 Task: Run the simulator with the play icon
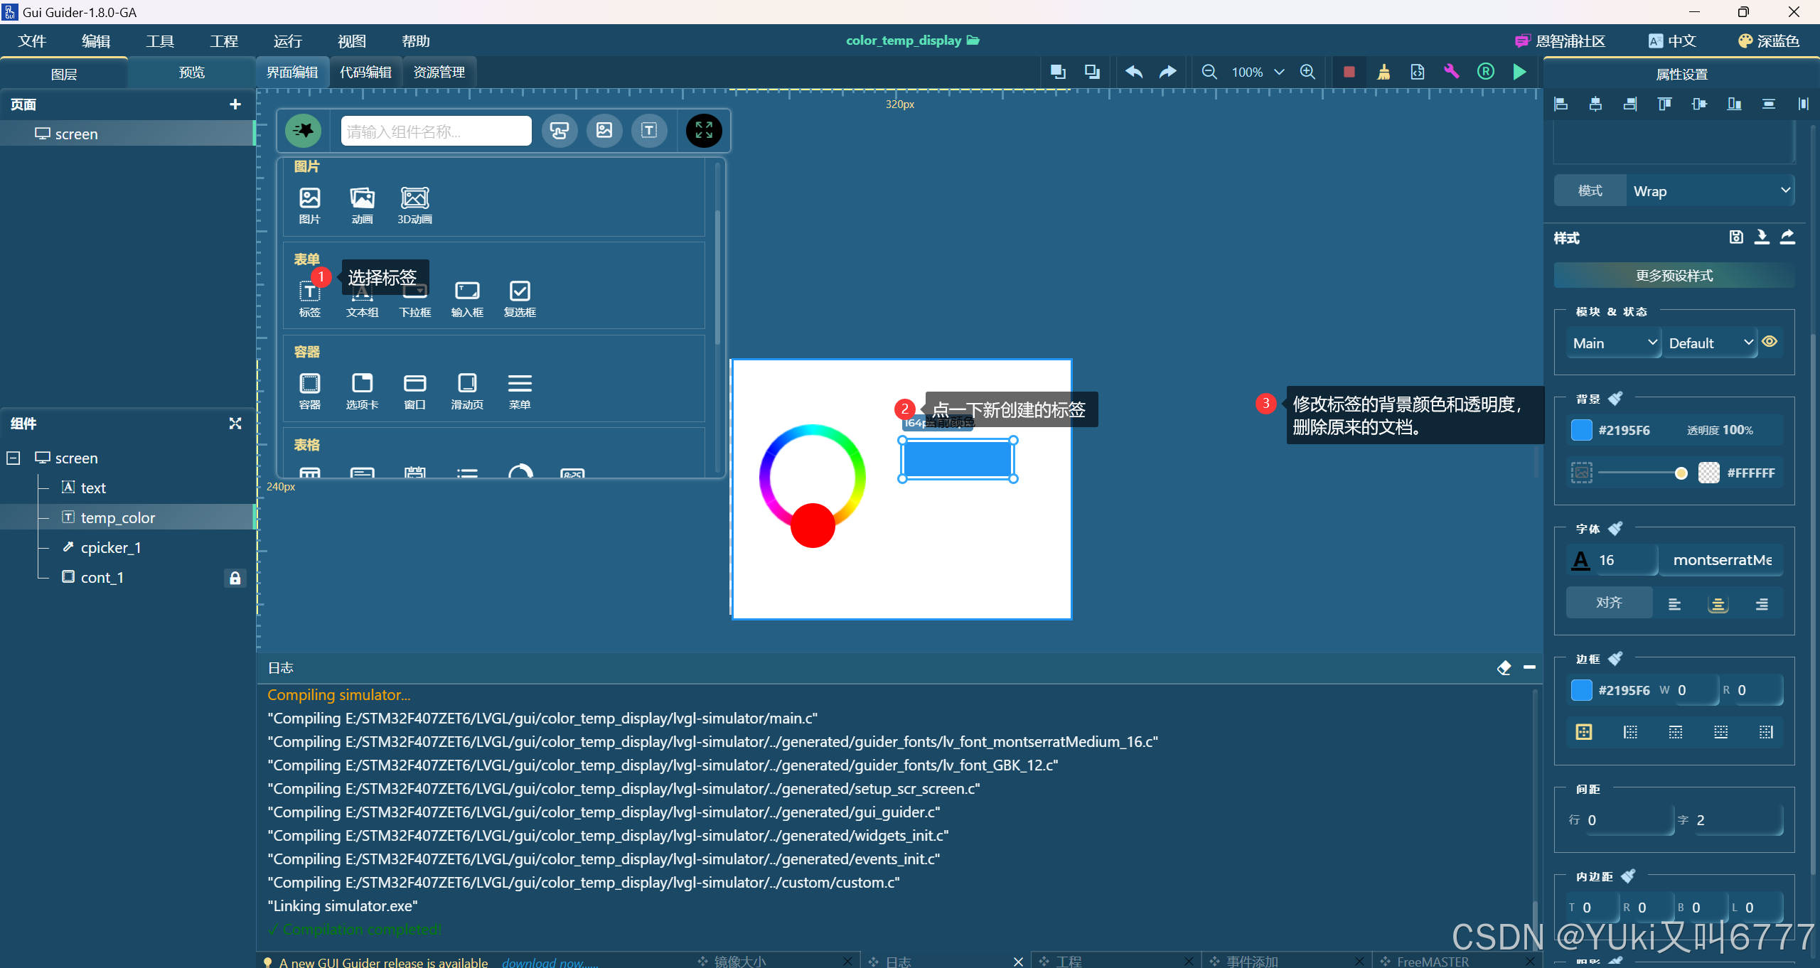[x=1519, y=72]
